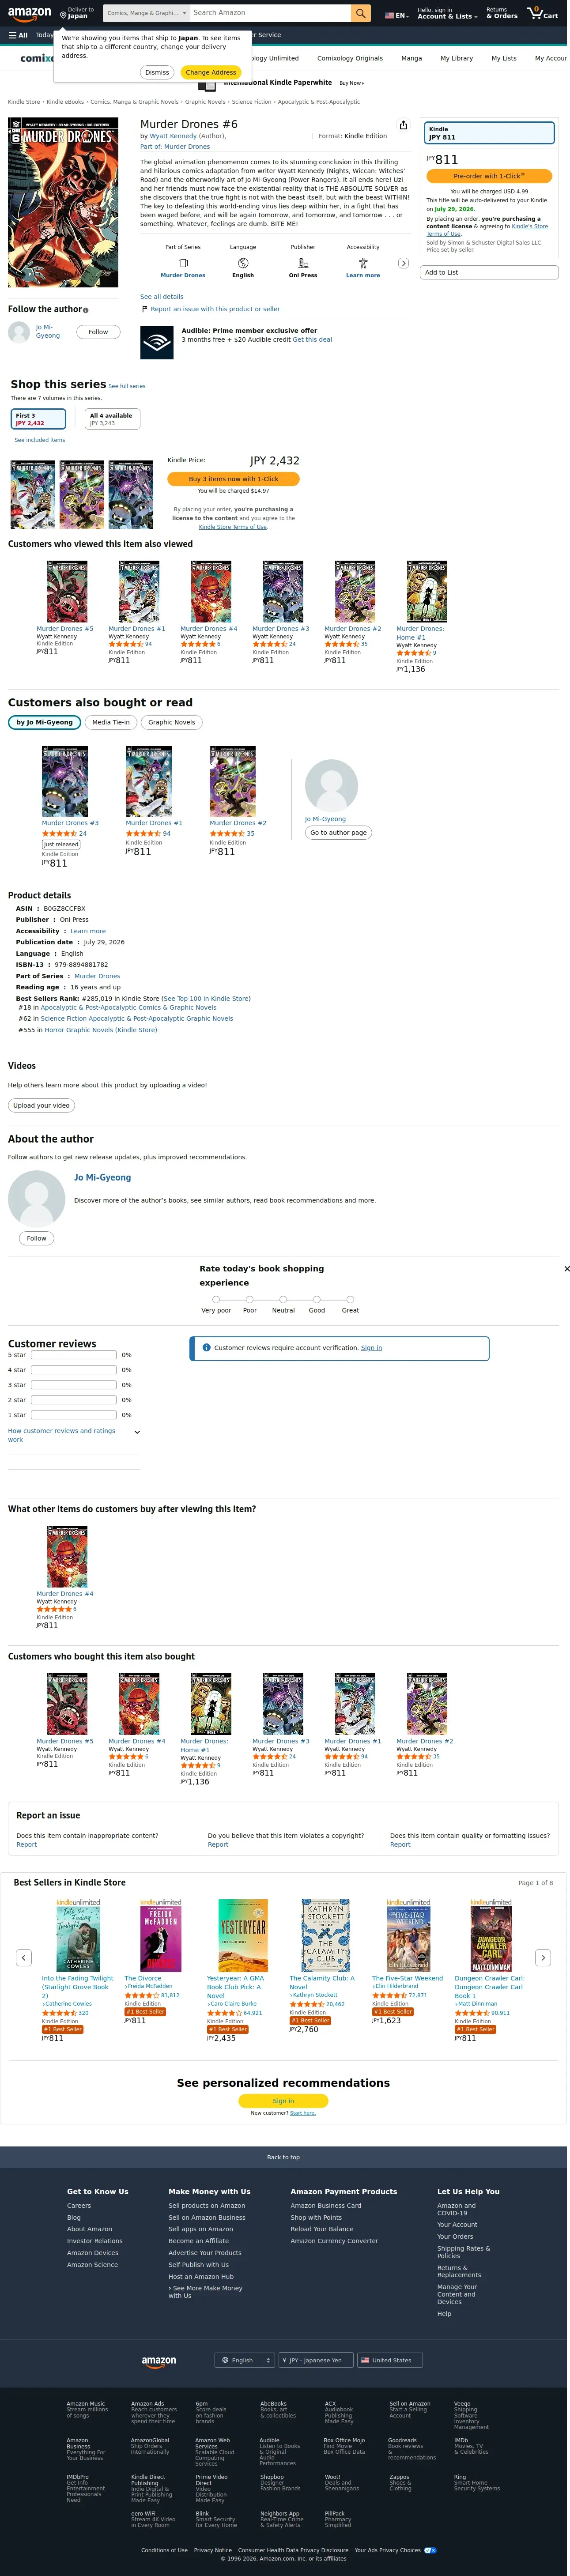Click the 1 star rating bar
Viewport: 570px width, 2576px height.
click(74, 1415)
